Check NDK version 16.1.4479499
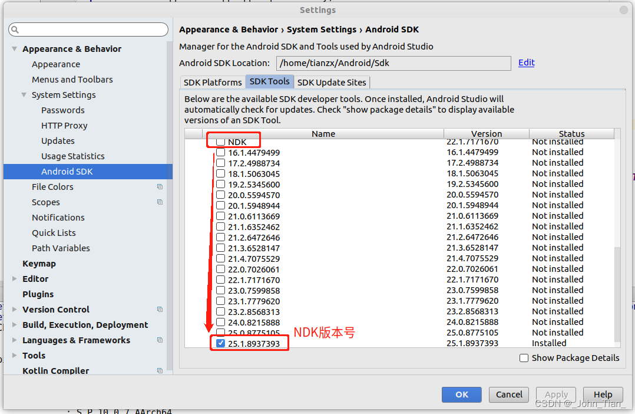The width and height of the screenshot is (635, 414). click(x=220, y=153)
